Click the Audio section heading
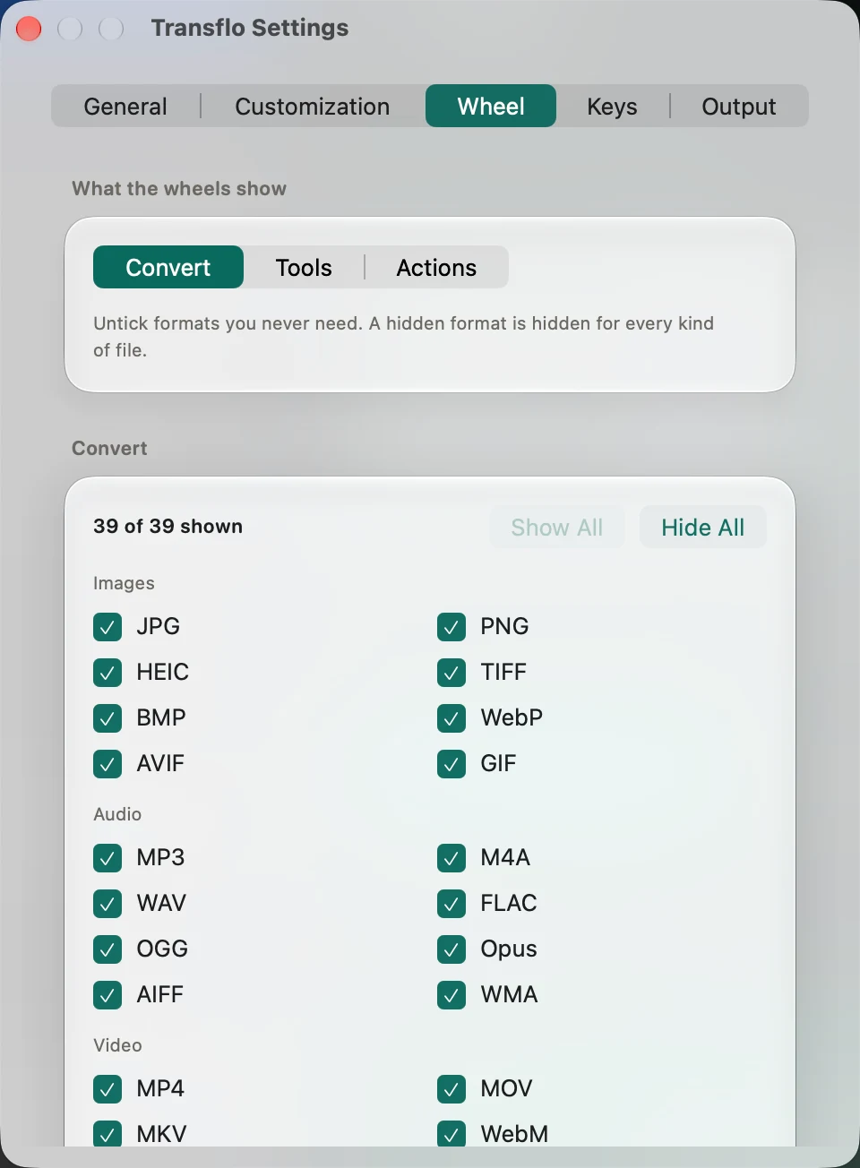Screen dimensions: 860x1168 click(x=117, y=814)
